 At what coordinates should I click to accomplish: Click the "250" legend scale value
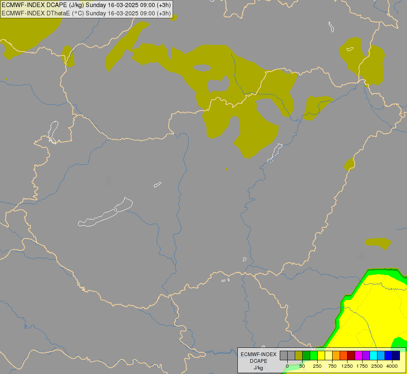(317, 366)
